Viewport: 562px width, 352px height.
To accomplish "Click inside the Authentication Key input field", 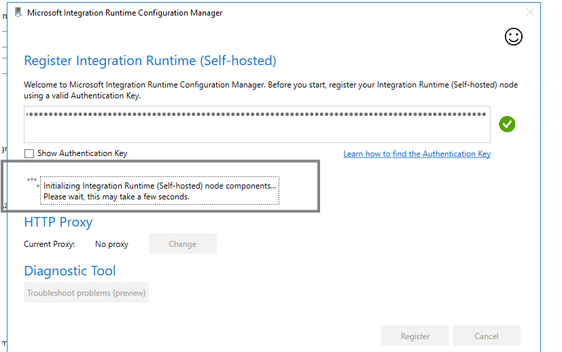I will pos(257,124).
